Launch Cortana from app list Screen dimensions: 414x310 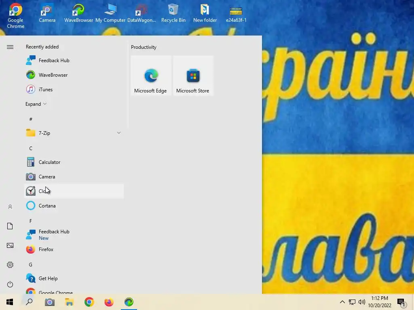(x=74, y=205)
